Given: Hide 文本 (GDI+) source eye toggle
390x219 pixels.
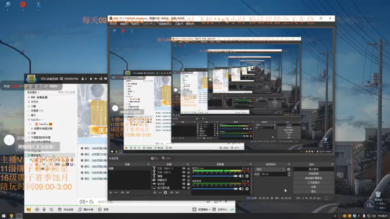Looking at the screenshot, I should 184,172.
